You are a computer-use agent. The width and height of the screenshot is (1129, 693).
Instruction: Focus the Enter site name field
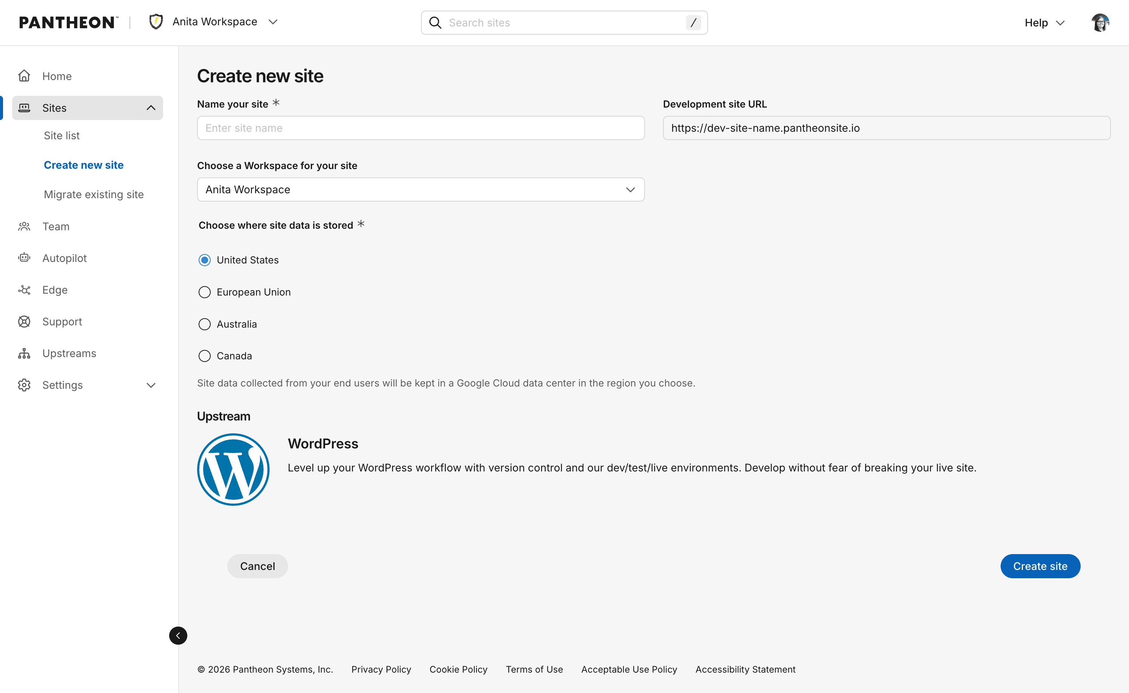pos(420,128)
